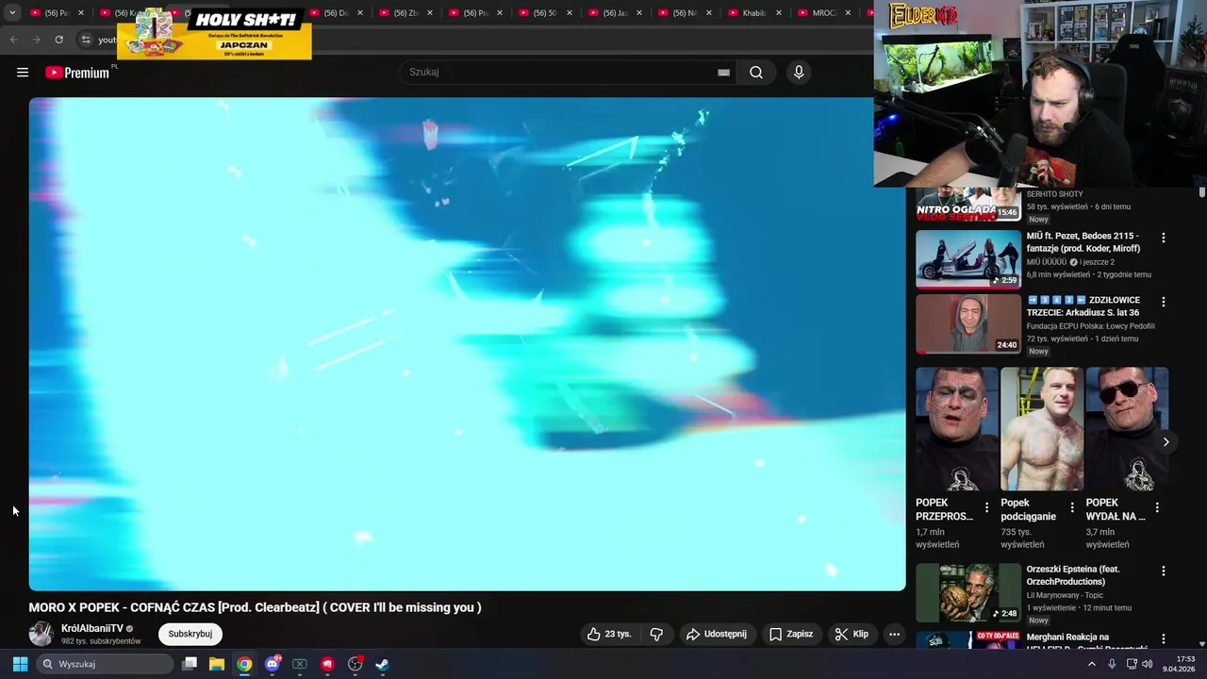Screen dimensions: 1207x679
Task: Click video title MORO X POPEK - COFNĄĆ CZAS
Action: click(x=255, y=607)
